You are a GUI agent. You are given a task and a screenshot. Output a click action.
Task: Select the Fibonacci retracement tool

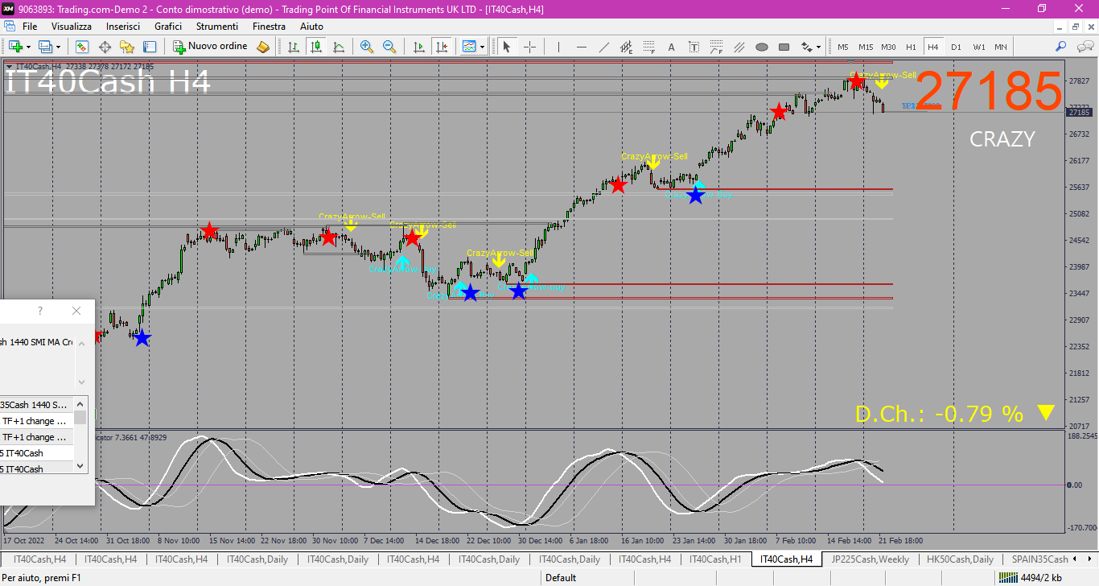point(648,47)
